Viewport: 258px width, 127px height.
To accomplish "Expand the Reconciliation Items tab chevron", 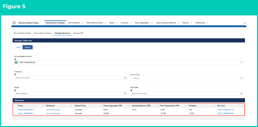I will tap(105, 23).
